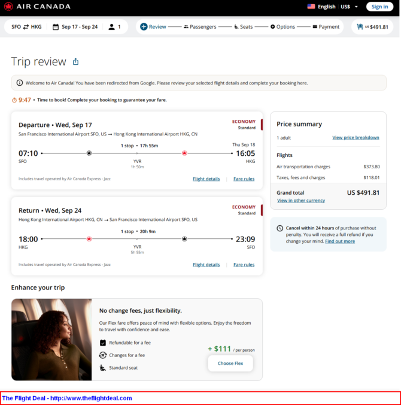Open the share trip icon beside Trip review
Viewport: 401px width, 405px height.
75,62
